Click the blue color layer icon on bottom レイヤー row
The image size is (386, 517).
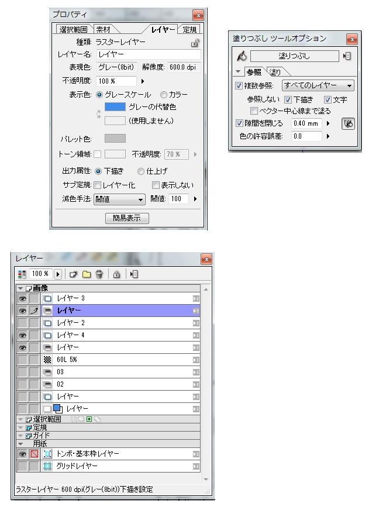point(58,409)
